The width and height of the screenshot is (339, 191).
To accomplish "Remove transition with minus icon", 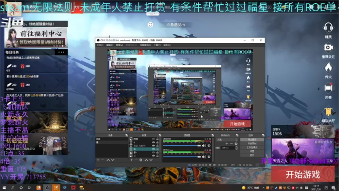I will (231, 144).
